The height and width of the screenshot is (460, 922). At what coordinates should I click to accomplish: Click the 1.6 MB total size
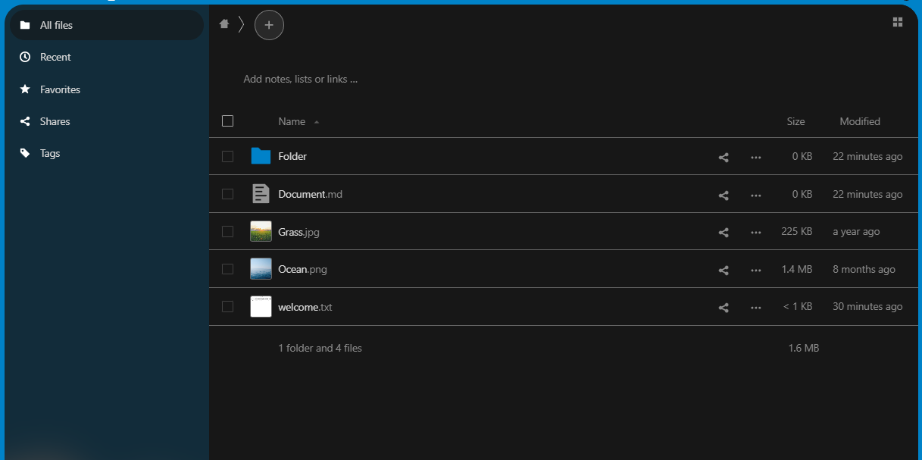tap(804, 349)
